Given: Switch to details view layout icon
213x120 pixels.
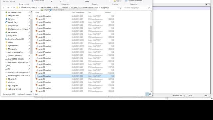Looking at the screenshot, I should [147, 94].
